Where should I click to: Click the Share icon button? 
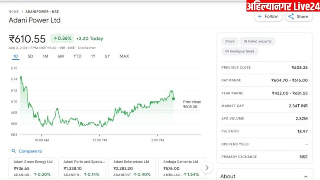tap(291, 17)
